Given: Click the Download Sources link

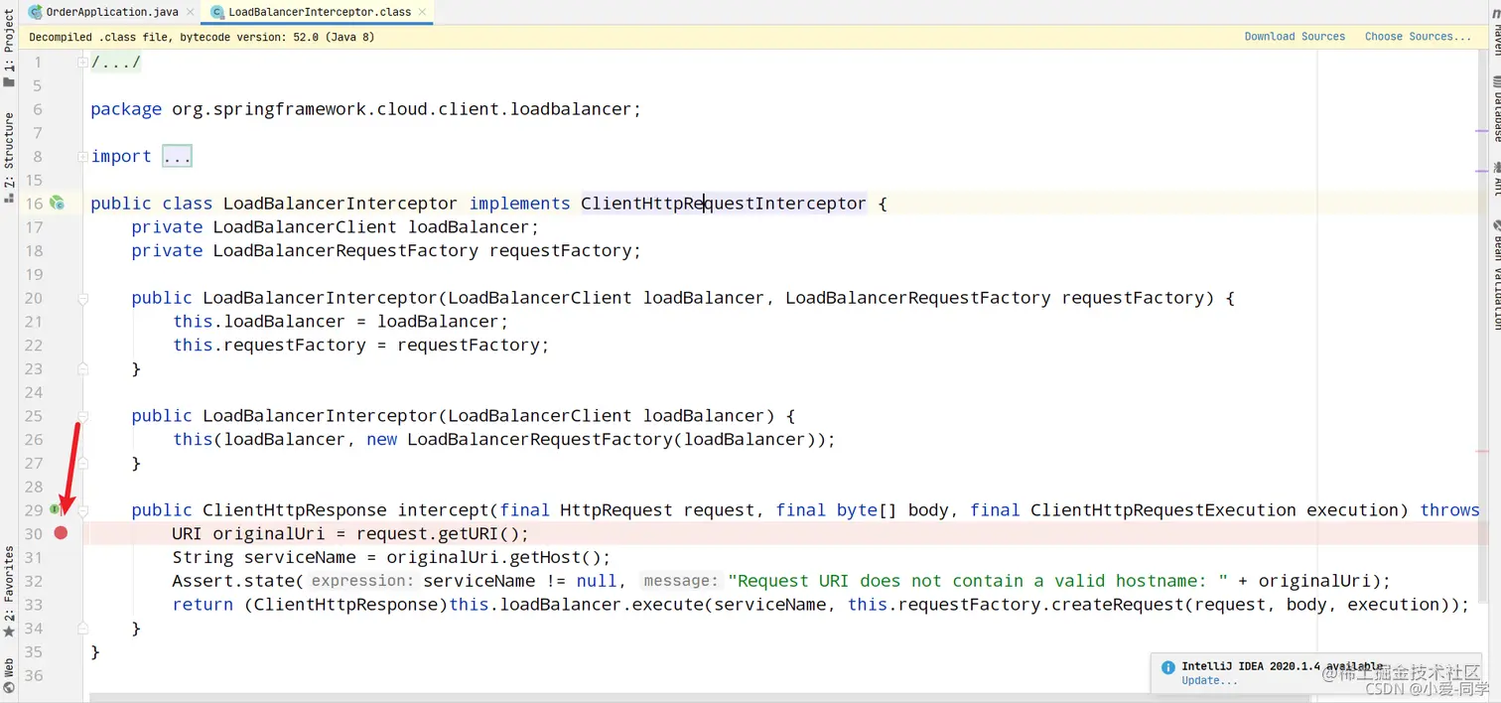Looking at the screenshot, I should tap(1295, 37).
